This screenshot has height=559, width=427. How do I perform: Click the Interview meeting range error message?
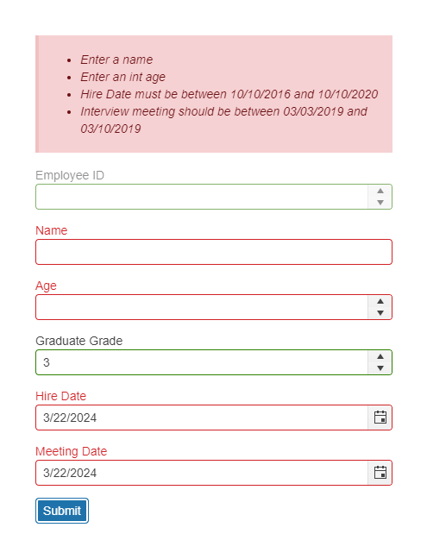coord(223,120)
